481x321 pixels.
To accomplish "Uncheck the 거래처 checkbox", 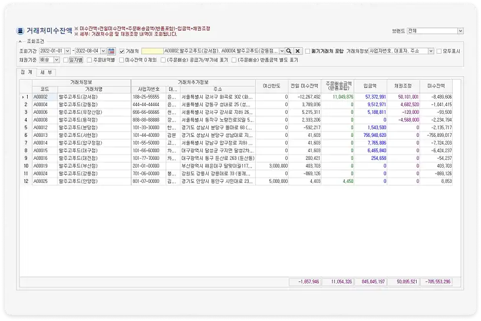I will (122, 51).
